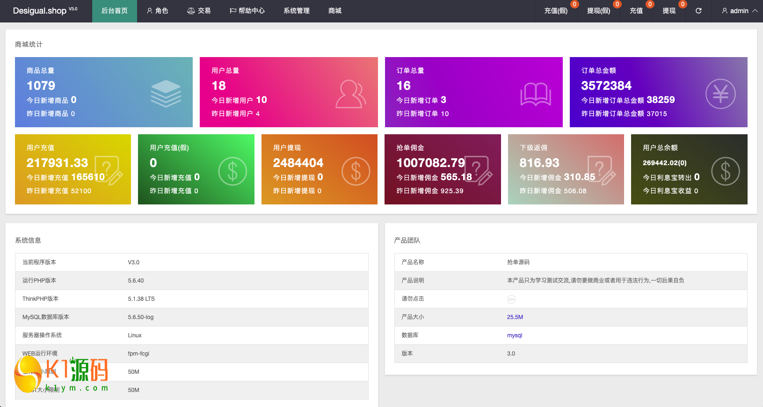Click the layers icon on 商品总量 card
Screen dimensions: 763x407
[166, 94]
